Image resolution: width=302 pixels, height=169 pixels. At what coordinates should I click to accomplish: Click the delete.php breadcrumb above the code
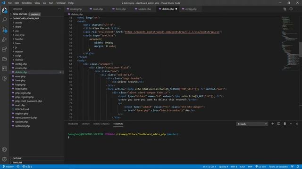pos(75,15)
